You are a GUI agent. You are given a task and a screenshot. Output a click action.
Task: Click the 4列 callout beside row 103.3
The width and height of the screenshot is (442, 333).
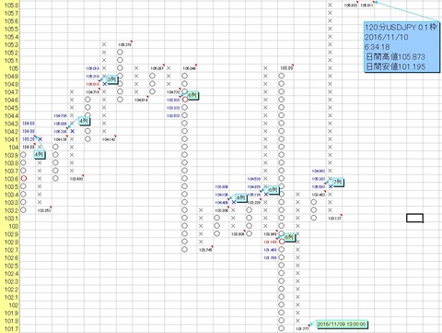pos(241,198)
